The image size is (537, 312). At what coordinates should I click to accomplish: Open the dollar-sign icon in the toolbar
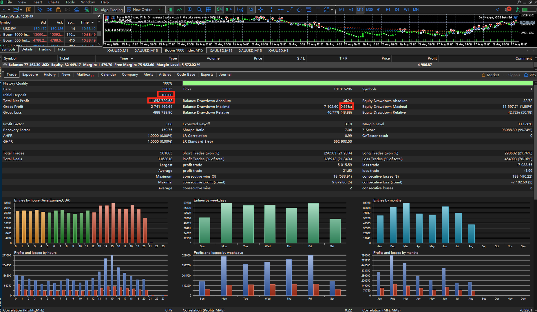[29, 10]
